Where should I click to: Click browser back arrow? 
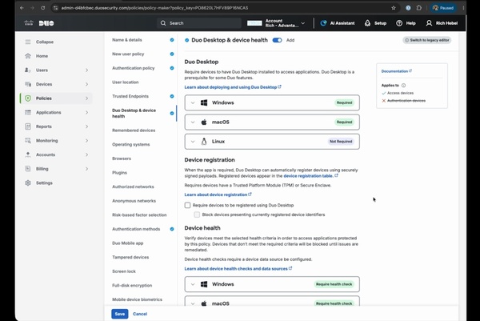[22, 8]
